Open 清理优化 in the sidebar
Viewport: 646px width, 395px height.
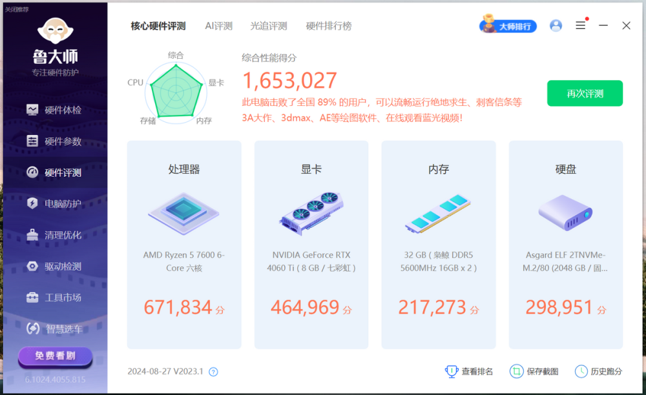point(54,235)
